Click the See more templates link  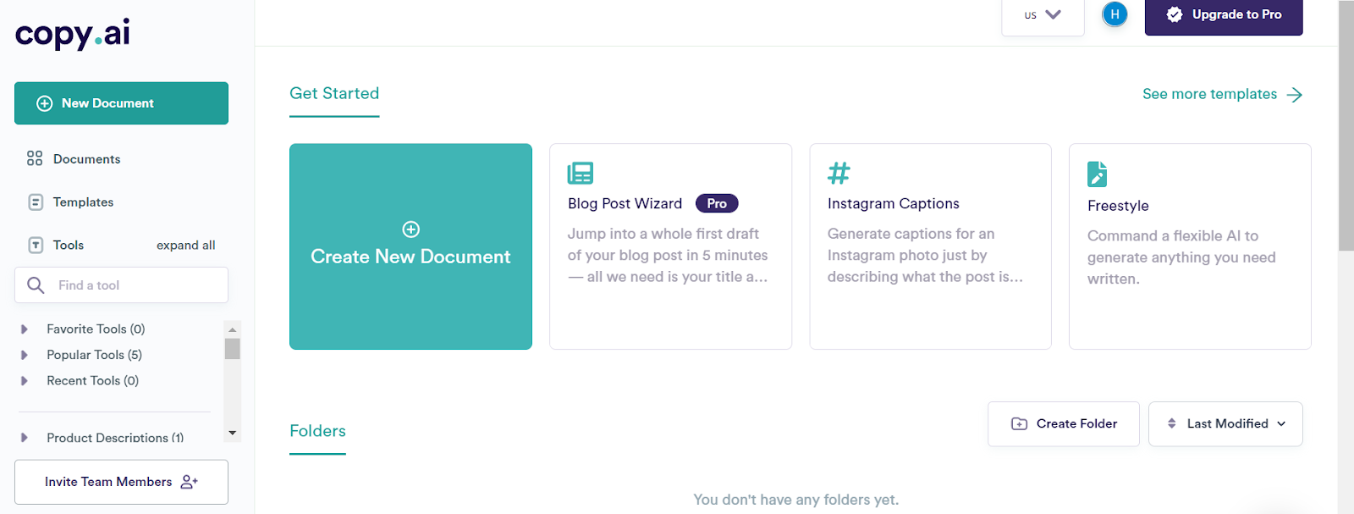pos(1209,94)
